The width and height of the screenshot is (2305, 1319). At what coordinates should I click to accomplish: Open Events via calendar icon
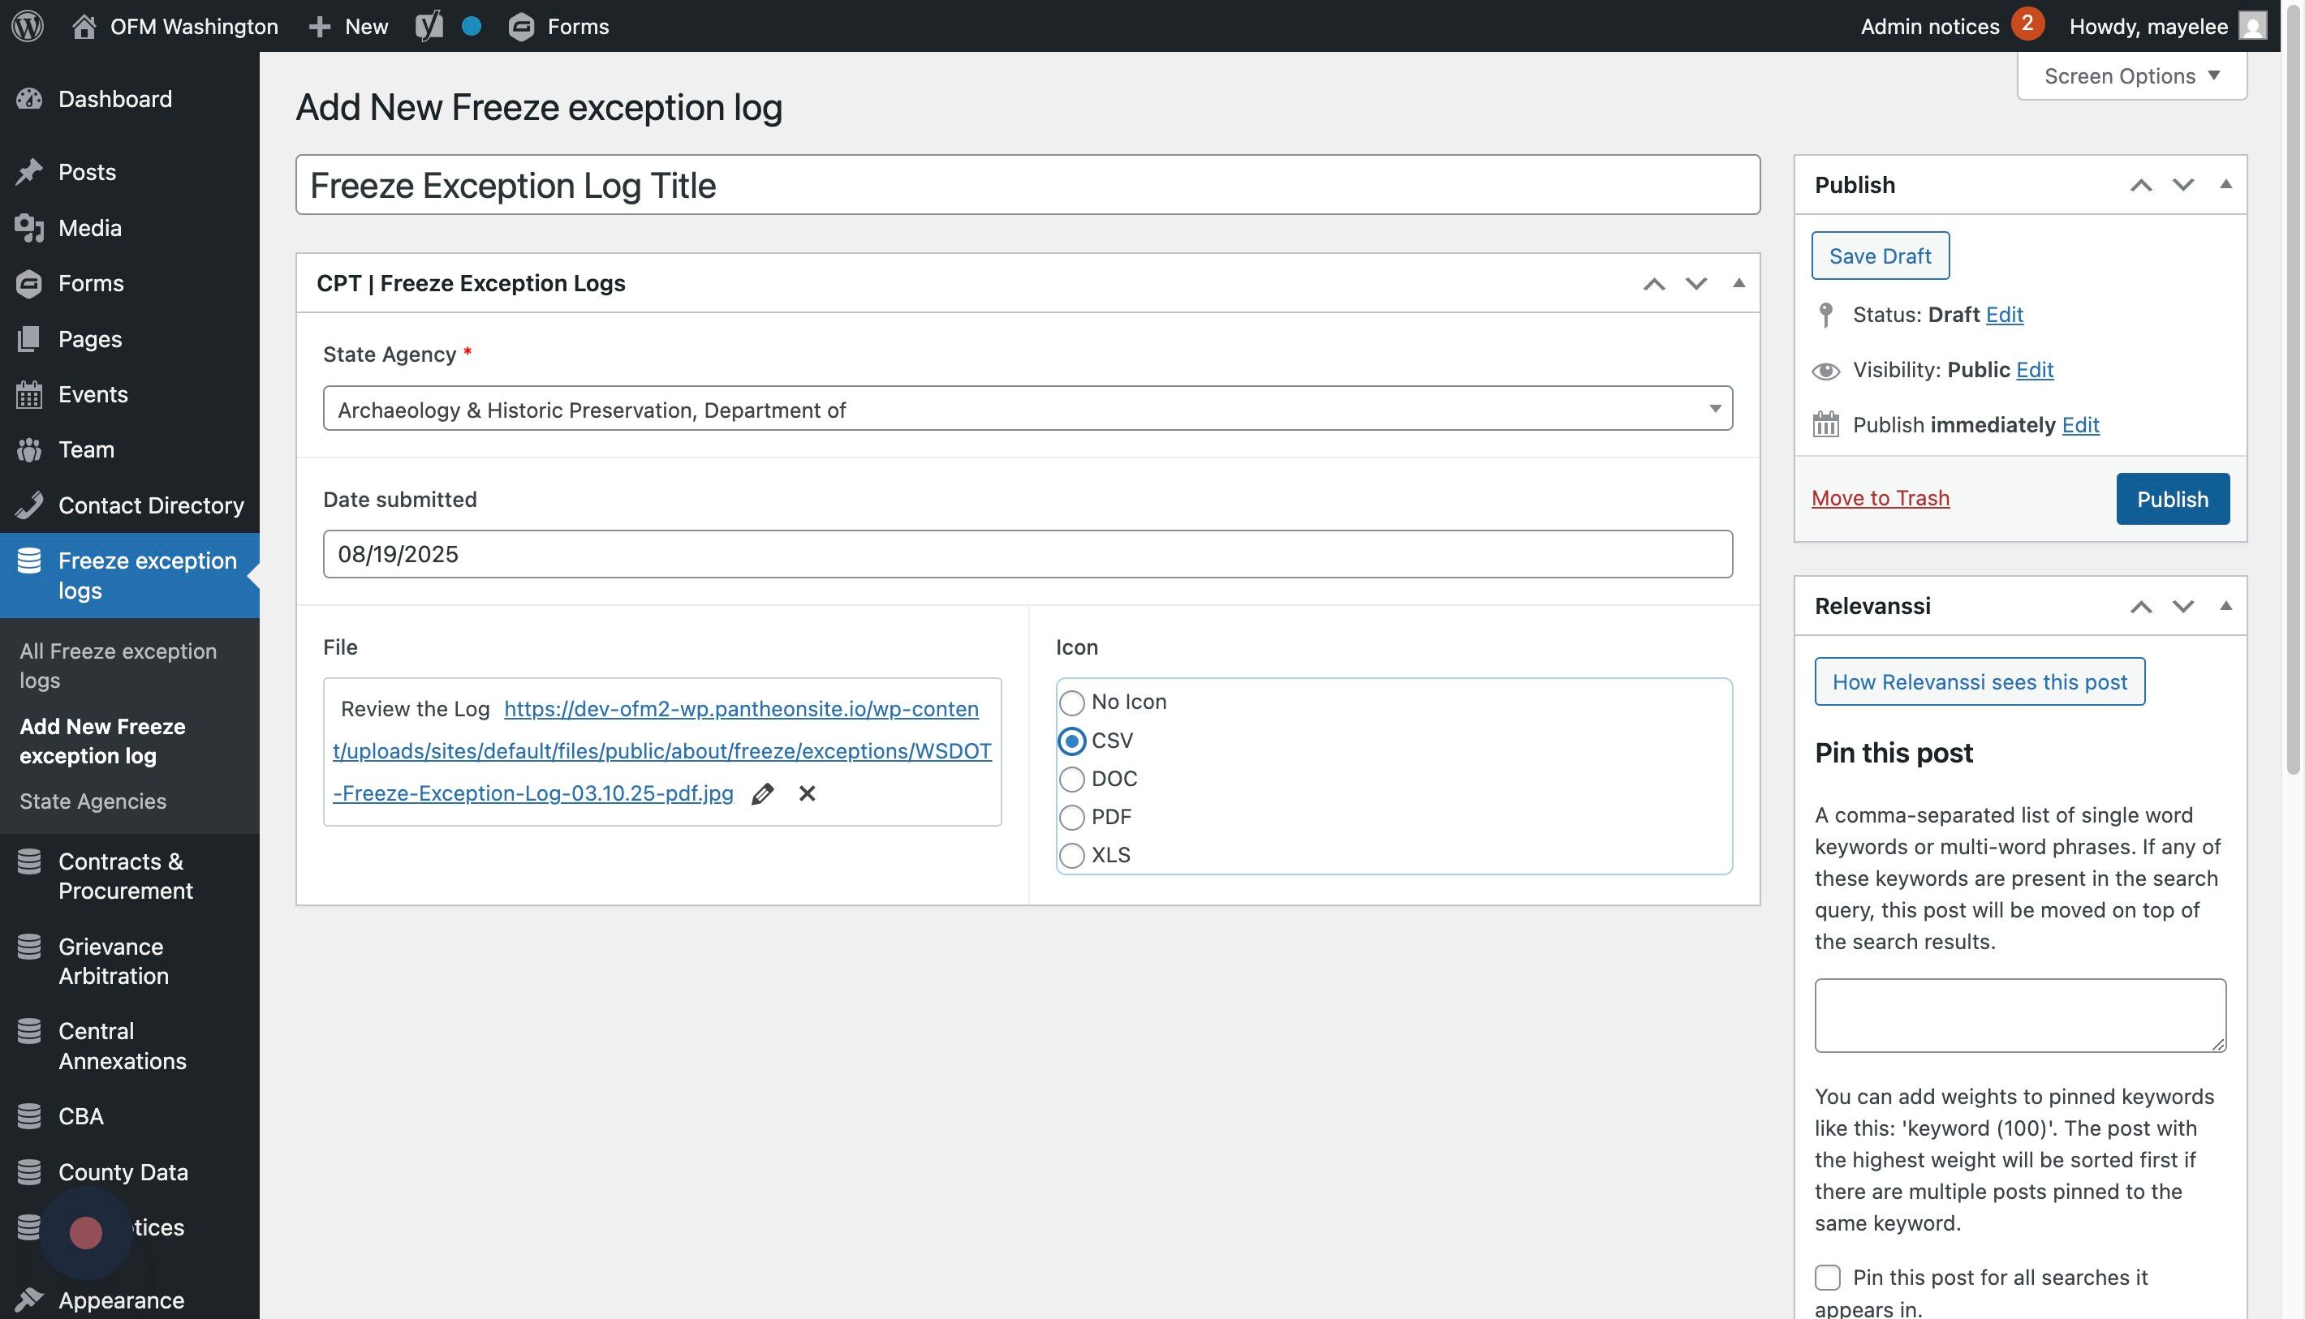pyautogui.click(x=29, y=394)
